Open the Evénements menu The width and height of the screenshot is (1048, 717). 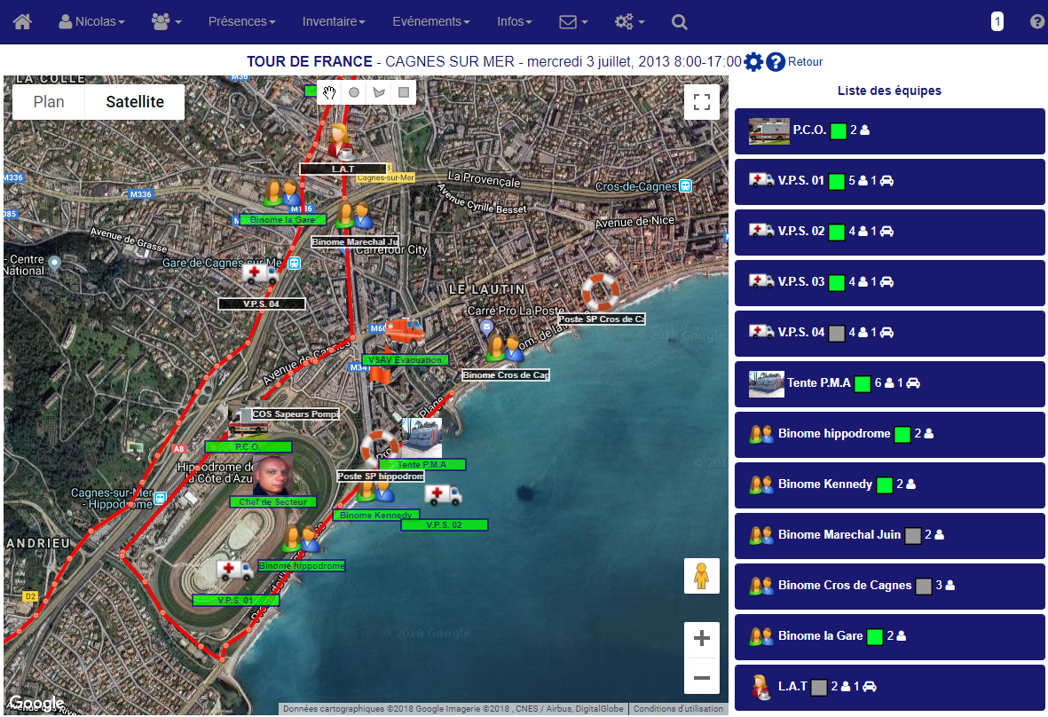coord(430,21)
